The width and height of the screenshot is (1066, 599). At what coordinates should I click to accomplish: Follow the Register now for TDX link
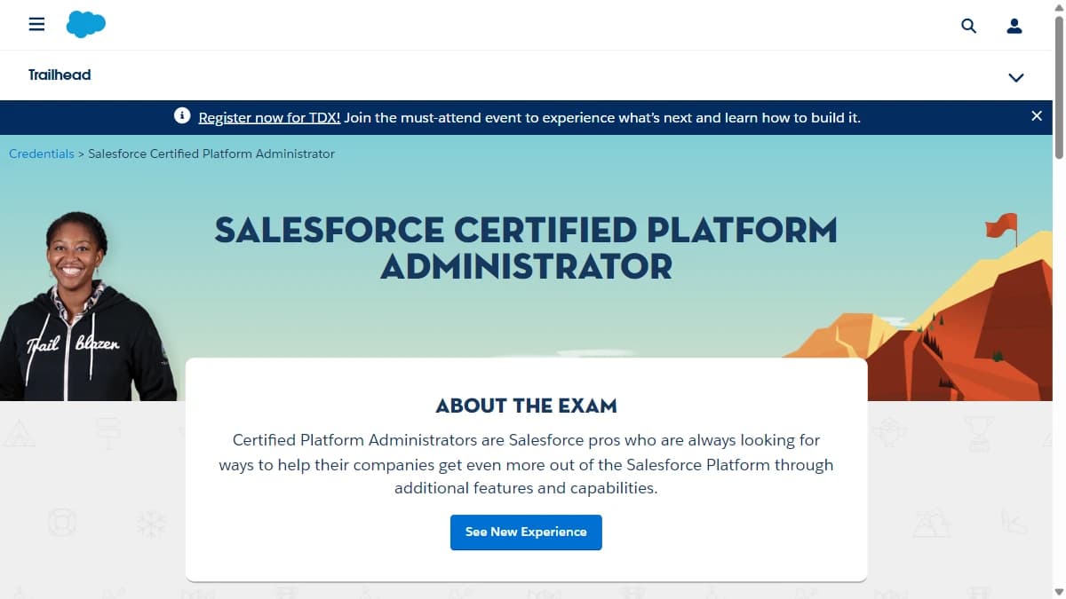269,117
